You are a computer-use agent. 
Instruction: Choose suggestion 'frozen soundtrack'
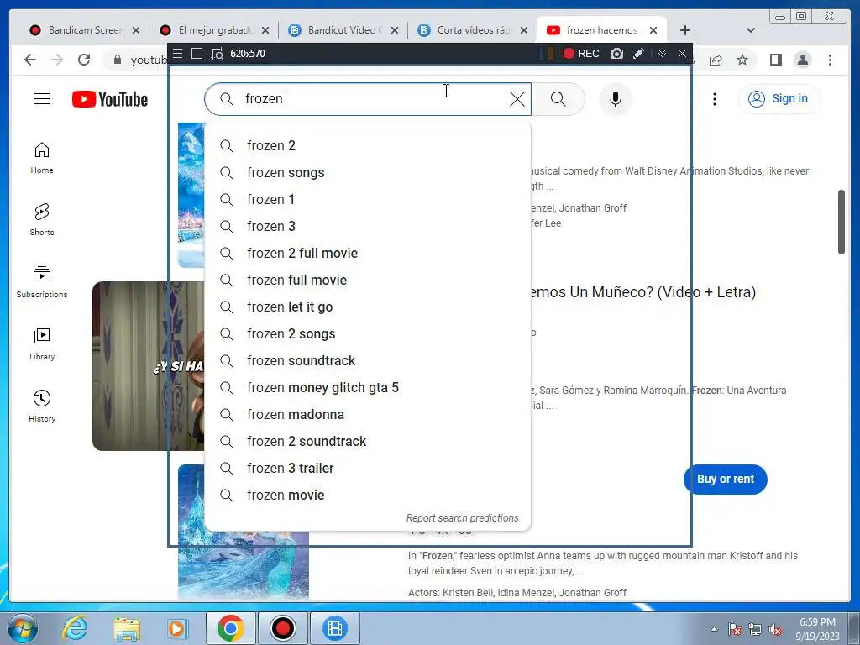[368, 360]
